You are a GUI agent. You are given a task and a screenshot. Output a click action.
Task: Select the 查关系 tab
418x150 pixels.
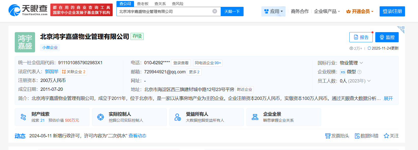160,4
